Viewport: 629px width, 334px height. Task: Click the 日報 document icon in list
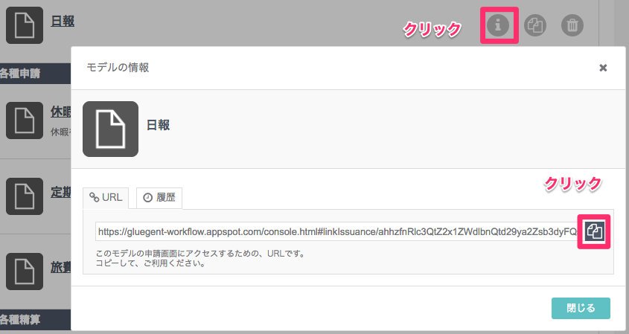coord(25,25)
